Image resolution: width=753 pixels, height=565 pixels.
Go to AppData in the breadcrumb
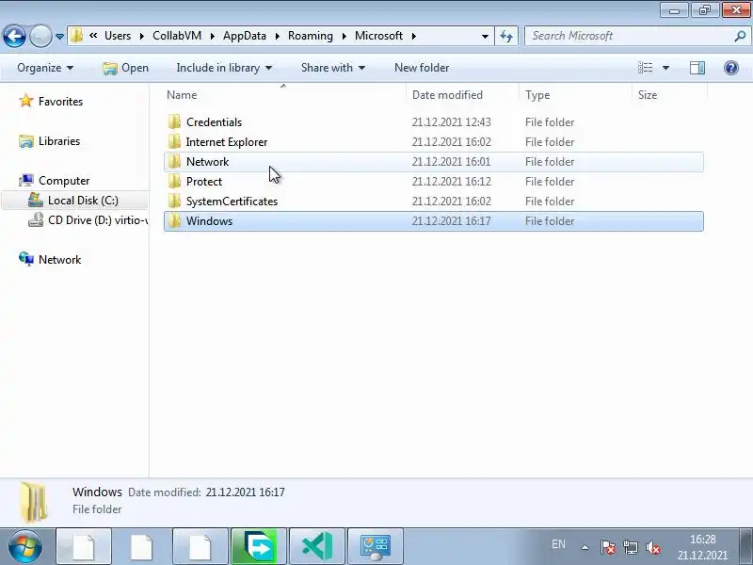245,36
